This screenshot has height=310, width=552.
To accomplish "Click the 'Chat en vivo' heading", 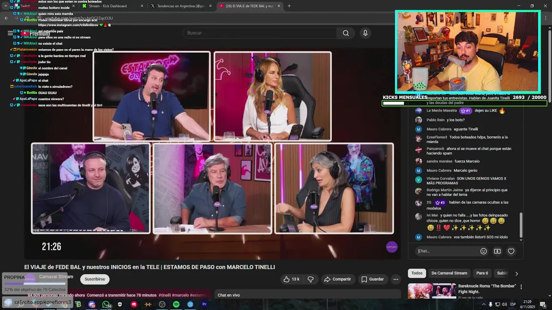I will click(229, 295).
